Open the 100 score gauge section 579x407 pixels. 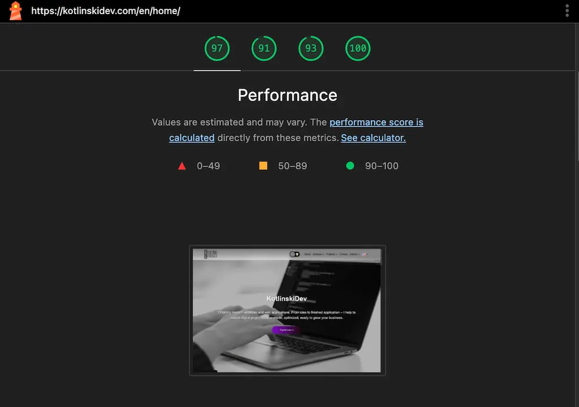(358, 49)
